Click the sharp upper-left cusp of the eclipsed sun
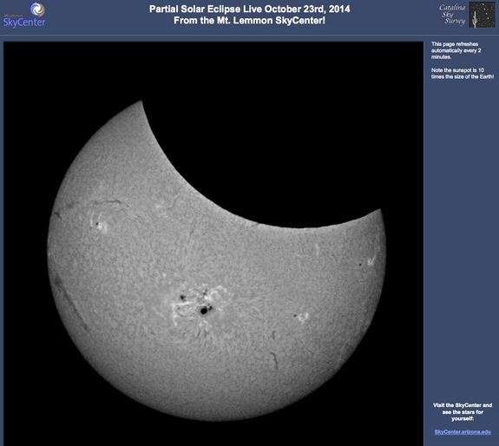 coord(141,102)
